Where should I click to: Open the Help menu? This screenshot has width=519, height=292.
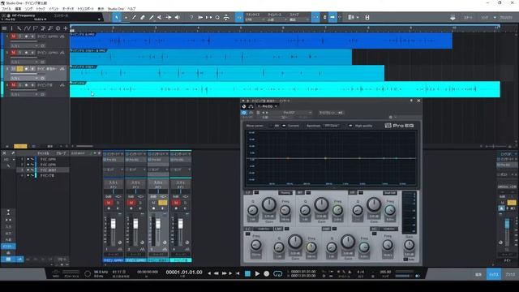131,9
